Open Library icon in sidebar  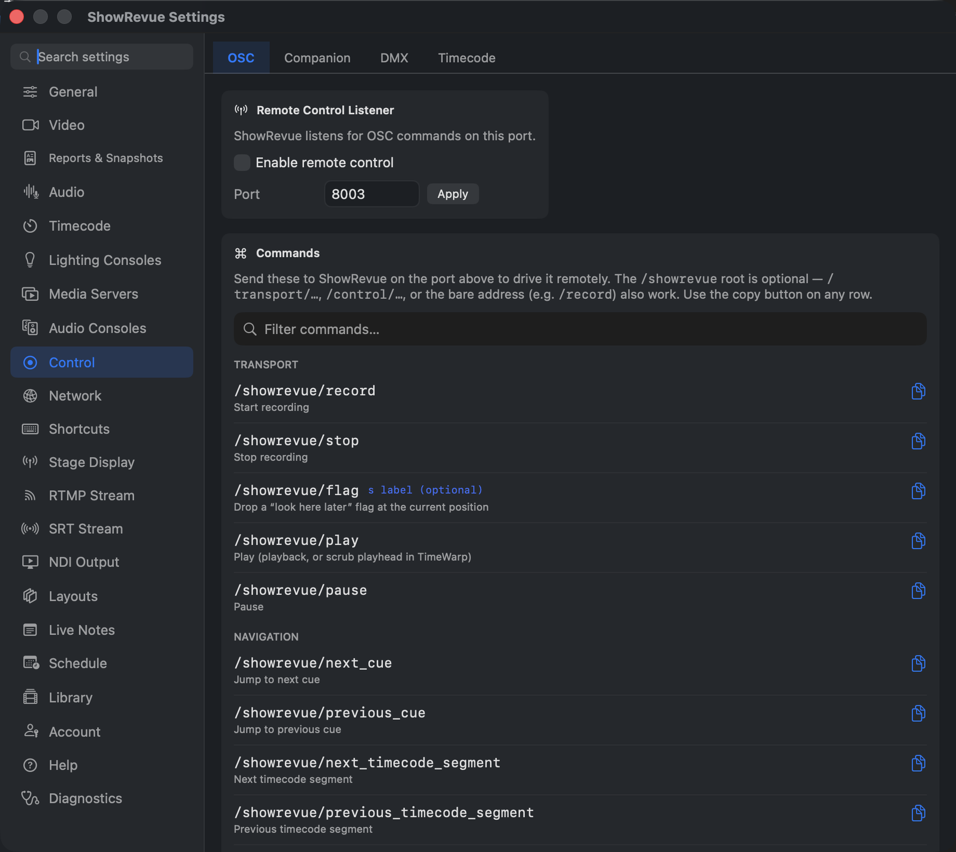click(30, 697)
